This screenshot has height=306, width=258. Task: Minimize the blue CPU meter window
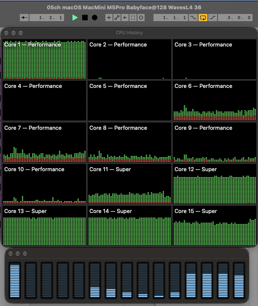click(x=18, y=254)
